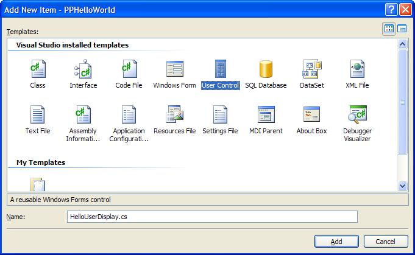Select the User Control template icon

[220, 69]
